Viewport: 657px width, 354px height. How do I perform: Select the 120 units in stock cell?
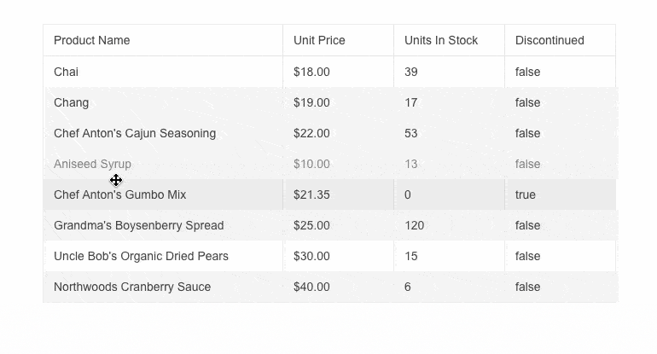point(415,225)
